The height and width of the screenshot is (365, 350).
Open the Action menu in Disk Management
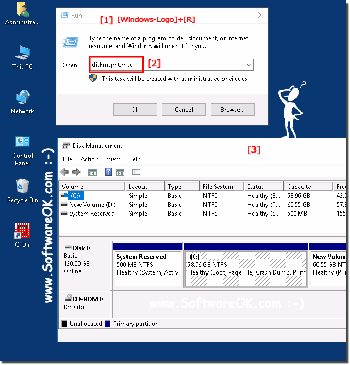(x=89, y=159)
